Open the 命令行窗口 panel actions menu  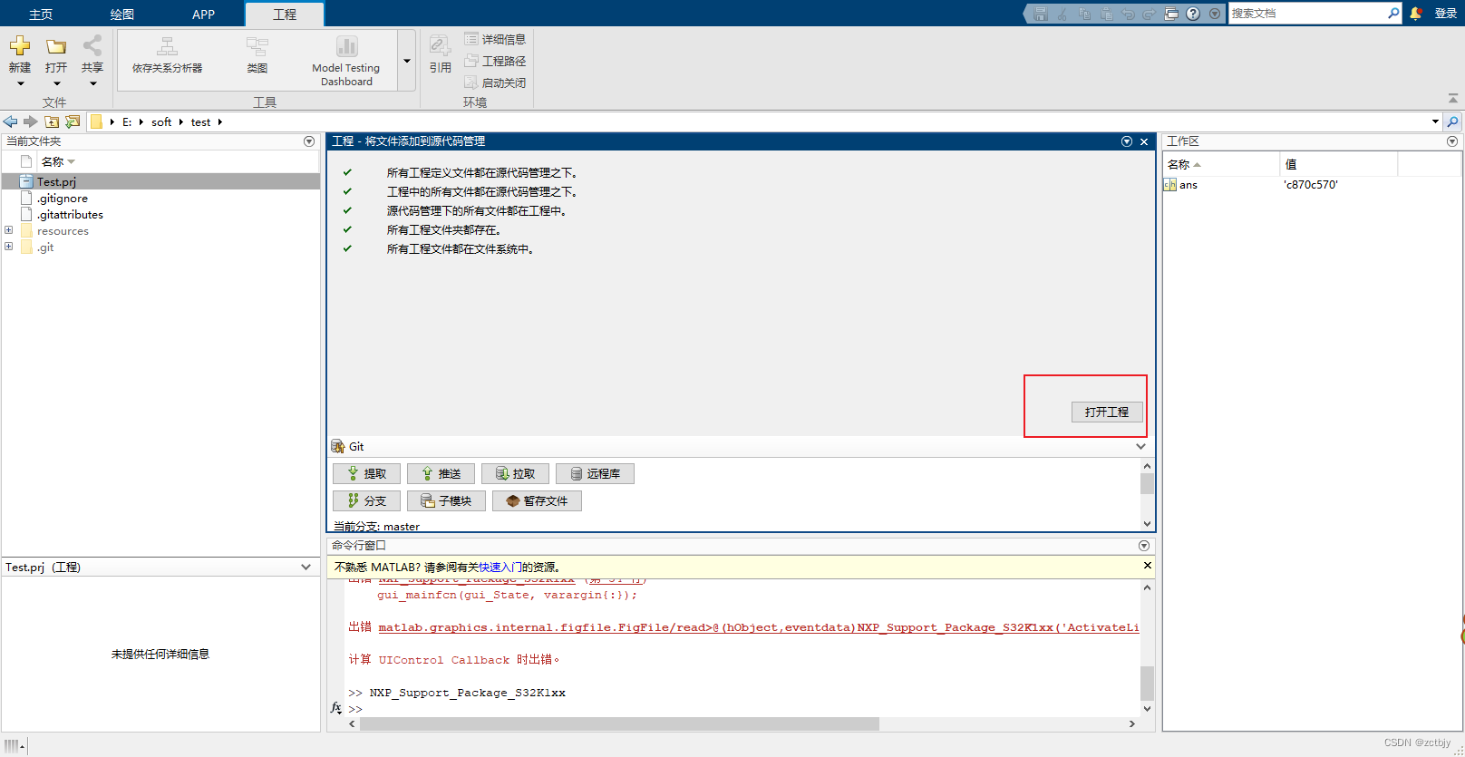1144,546
